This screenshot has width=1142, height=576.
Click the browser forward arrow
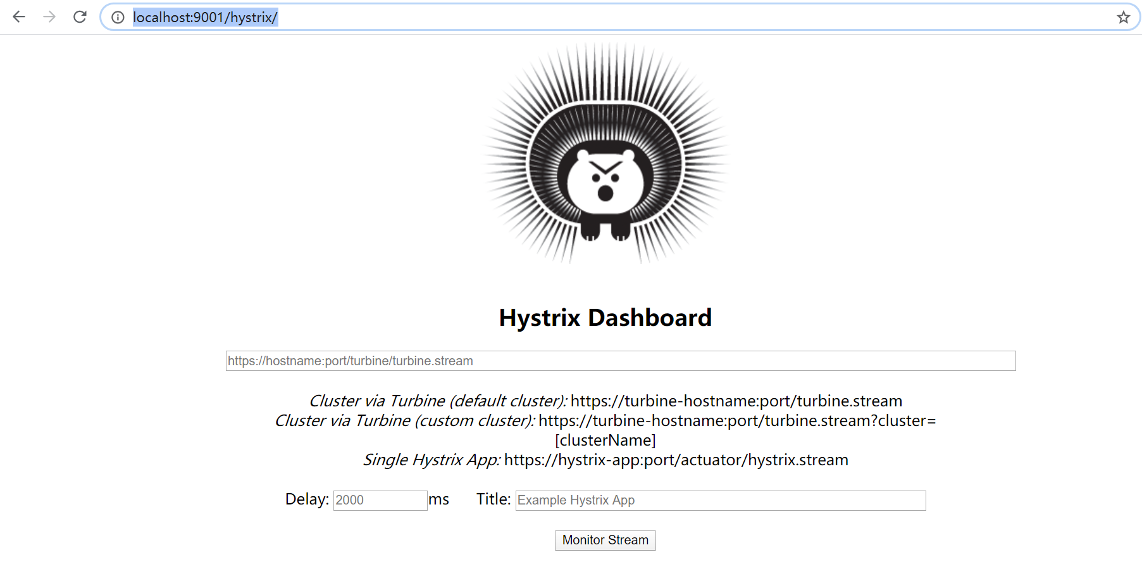49,17
